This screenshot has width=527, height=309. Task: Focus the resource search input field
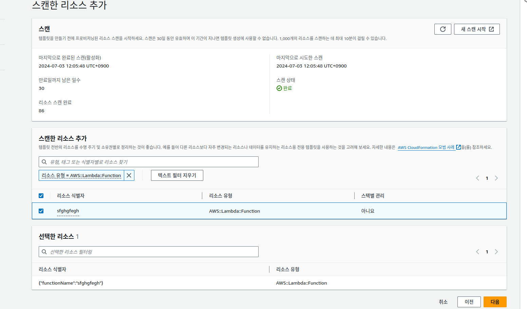[x=153, y=162]
